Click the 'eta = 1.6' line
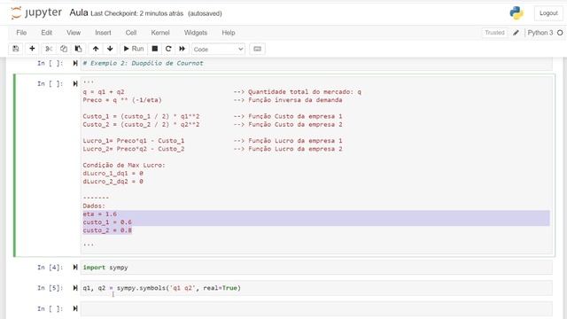This screenshot has height=319, width=567. click(100, 214)
